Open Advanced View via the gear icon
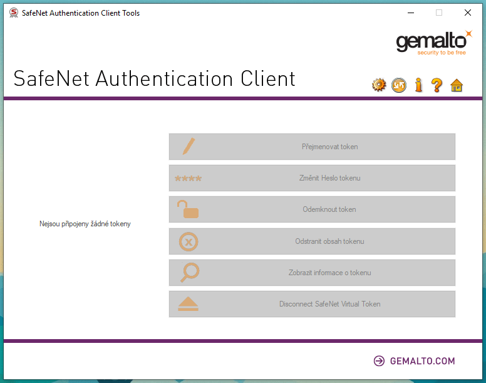 [379, 85]
